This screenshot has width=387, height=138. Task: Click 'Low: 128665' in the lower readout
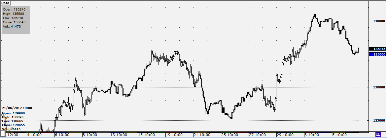(13, 121)
